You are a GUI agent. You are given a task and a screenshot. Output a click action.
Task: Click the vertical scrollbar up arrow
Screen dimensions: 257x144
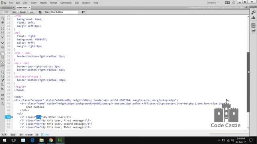[x=248, y=17]
